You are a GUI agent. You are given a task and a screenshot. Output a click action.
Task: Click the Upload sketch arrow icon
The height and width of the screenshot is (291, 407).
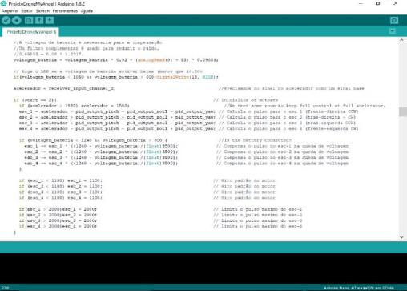[x=17, y=20]
